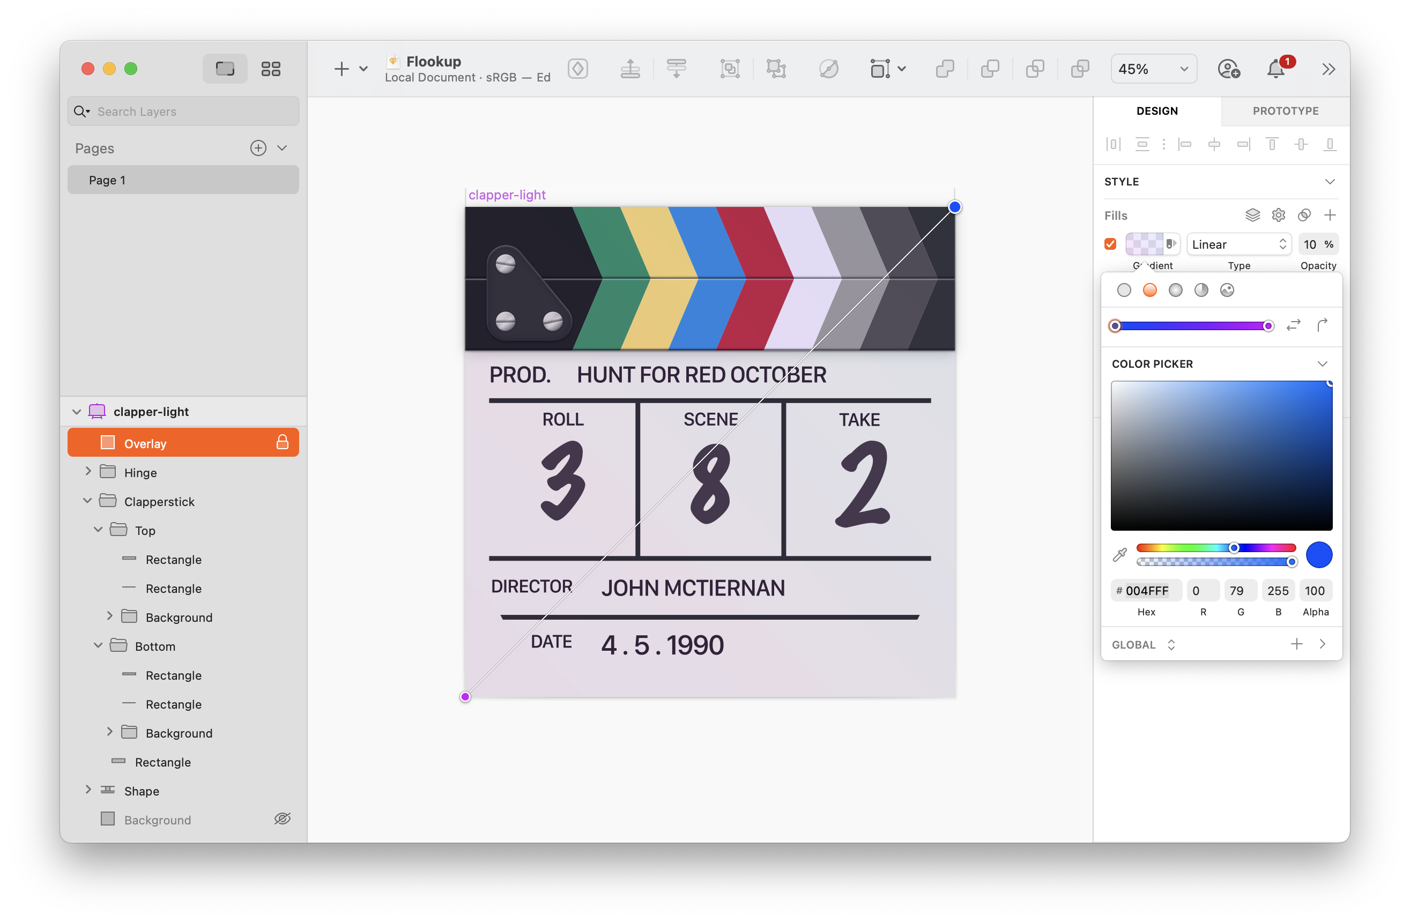
Task: Open Fills settings gear
Action: [1279, 215]
